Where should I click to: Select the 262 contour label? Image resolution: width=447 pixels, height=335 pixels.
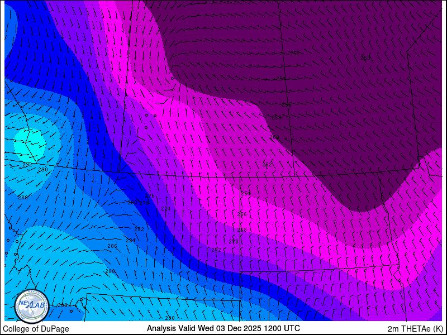pyautogui.click(x=267, y=164)
